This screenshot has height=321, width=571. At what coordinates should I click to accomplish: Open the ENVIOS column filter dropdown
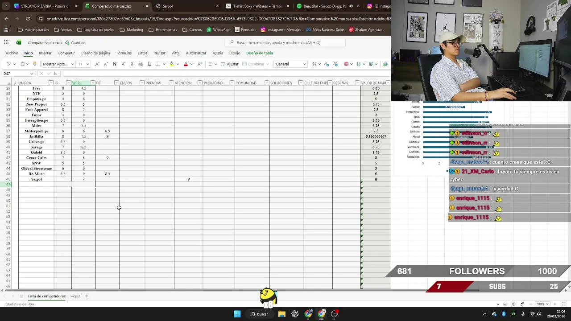142,83
